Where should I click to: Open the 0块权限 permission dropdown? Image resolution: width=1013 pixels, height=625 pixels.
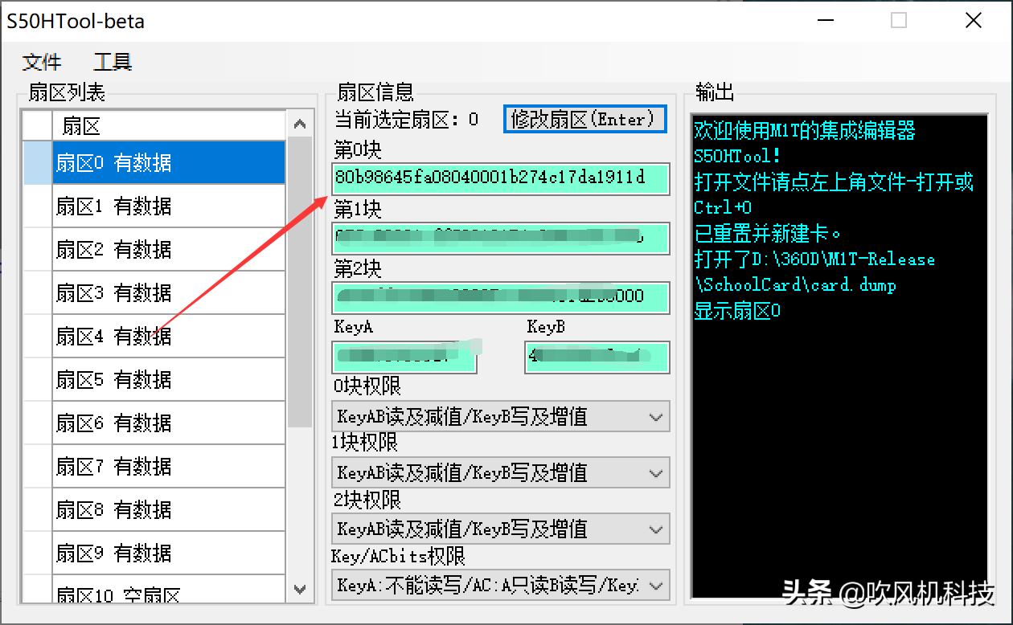coord(500,416)
